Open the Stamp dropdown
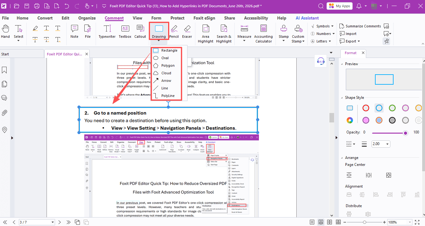The height and width of the screenshot is (226, 425). point(284,41)
